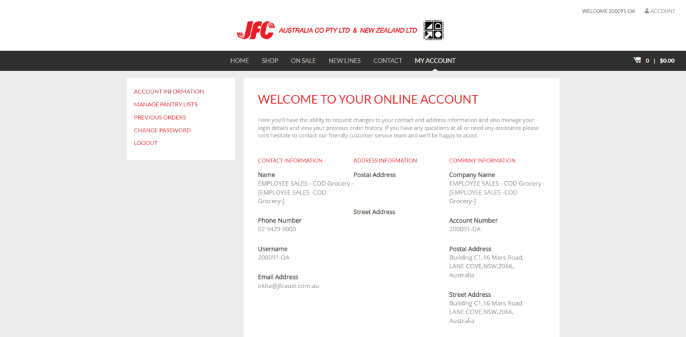Click the Name label under Contact Information

click(267, 175)
